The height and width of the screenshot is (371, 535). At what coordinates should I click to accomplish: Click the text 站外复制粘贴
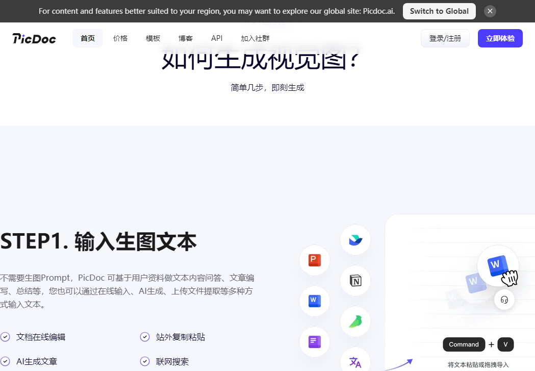tap(181, 337)
